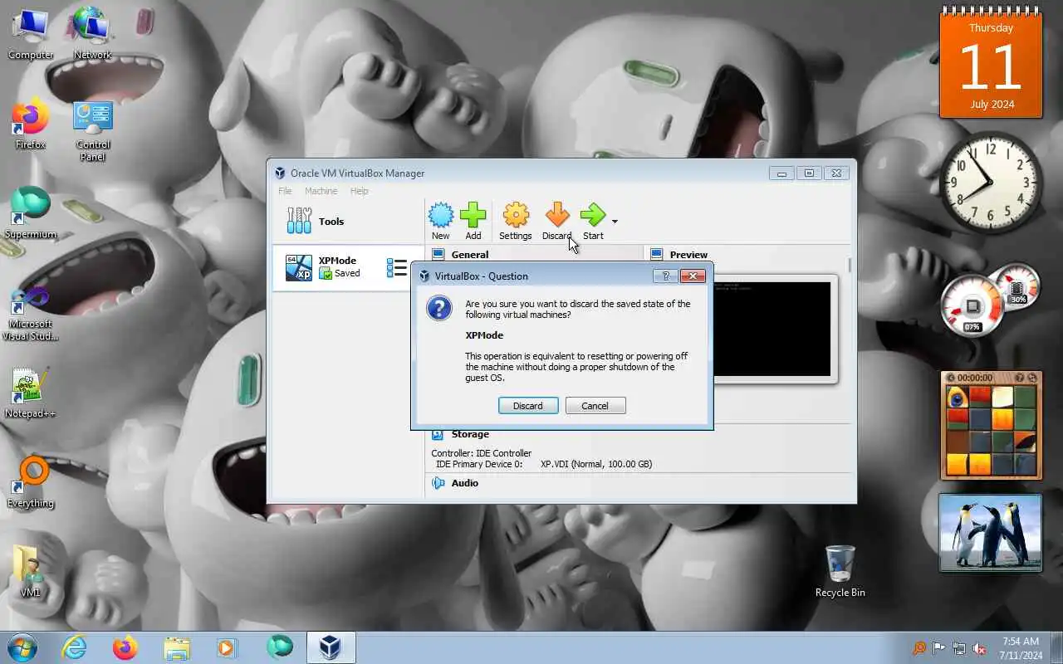Image resolution: width=1063 pixels, height=664 pixels.
Task: Open the Network desktop icon
Action: pos(92,34)
